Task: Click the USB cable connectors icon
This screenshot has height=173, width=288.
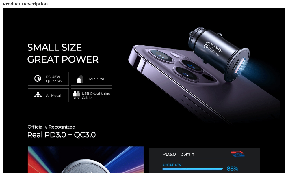Action: 77,95
